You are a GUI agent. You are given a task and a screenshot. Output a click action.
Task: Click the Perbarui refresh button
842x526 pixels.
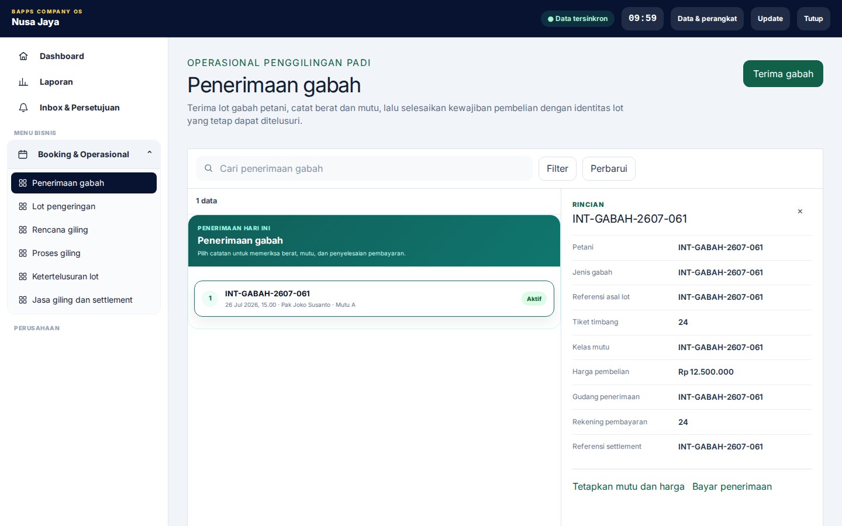(609, 168)
